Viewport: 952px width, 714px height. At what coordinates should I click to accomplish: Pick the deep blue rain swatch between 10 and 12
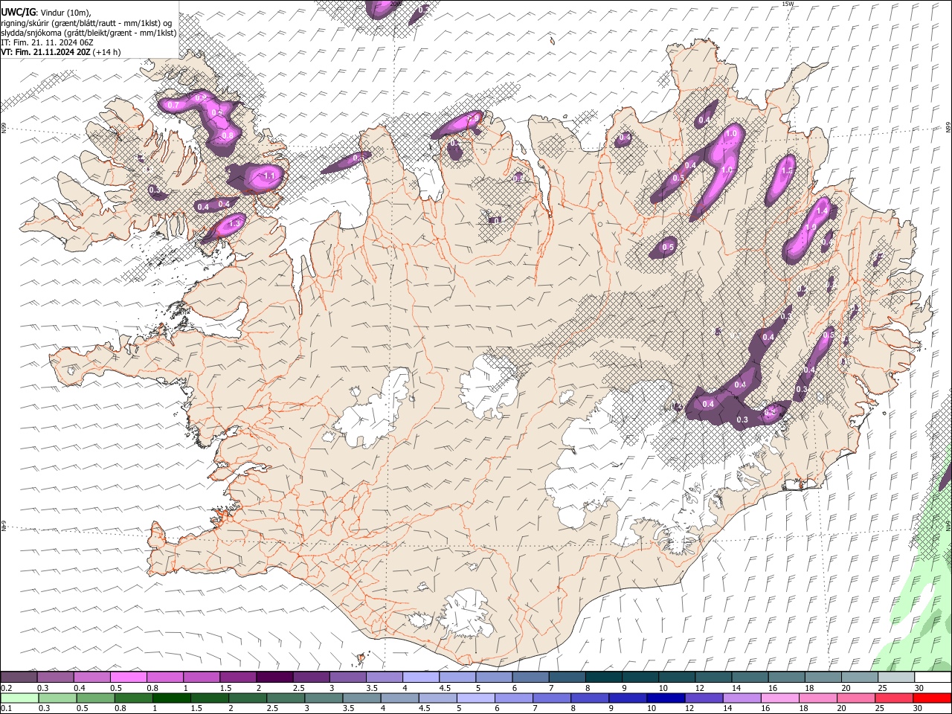[665, 698]
